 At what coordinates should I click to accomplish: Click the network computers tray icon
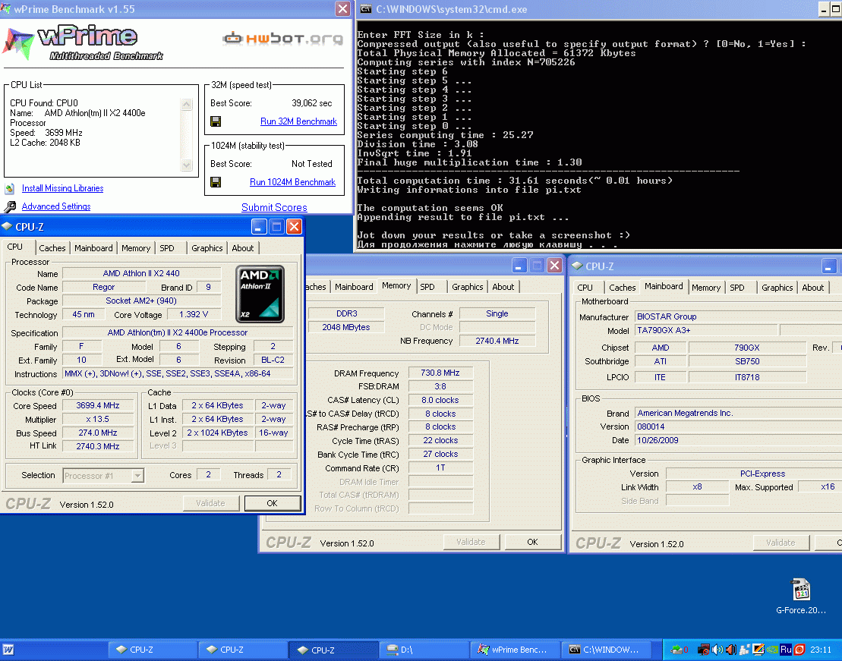tap(745, 650)
